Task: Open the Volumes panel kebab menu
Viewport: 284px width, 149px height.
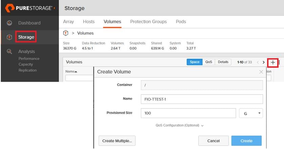Action: click(279, 62)
